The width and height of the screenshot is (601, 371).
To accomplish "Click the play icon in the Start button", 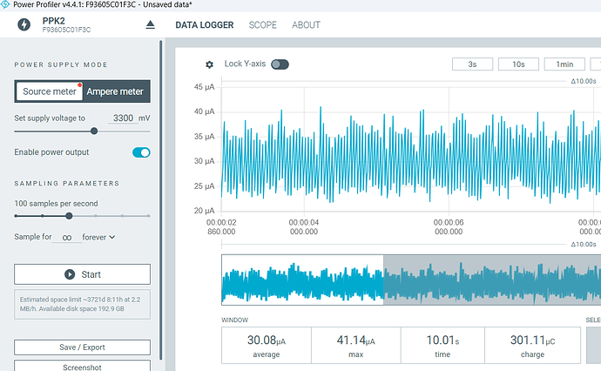I will point(70,274).
